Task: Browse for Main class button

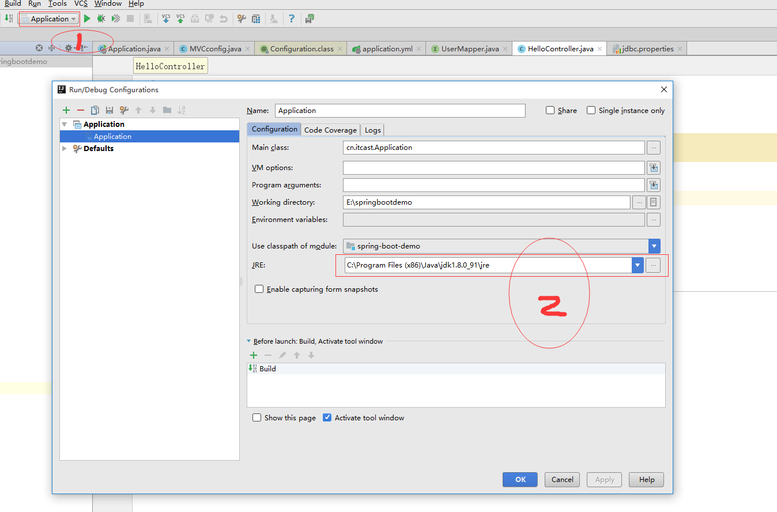Action: [654, 148]
